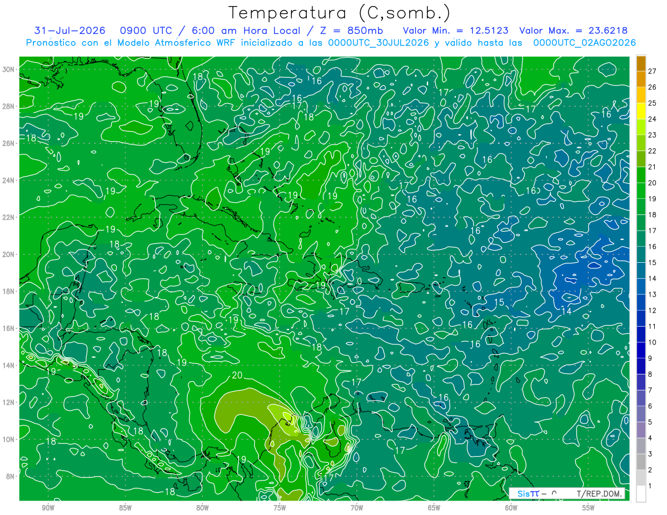Image resolution: width=667 pixels, height=515 pixels.
Task: Click '6:00 am Hora Local' text
Action: click(x=246, y=31)
